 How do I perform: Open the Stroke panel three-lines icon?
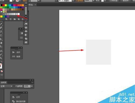(21, 37)
